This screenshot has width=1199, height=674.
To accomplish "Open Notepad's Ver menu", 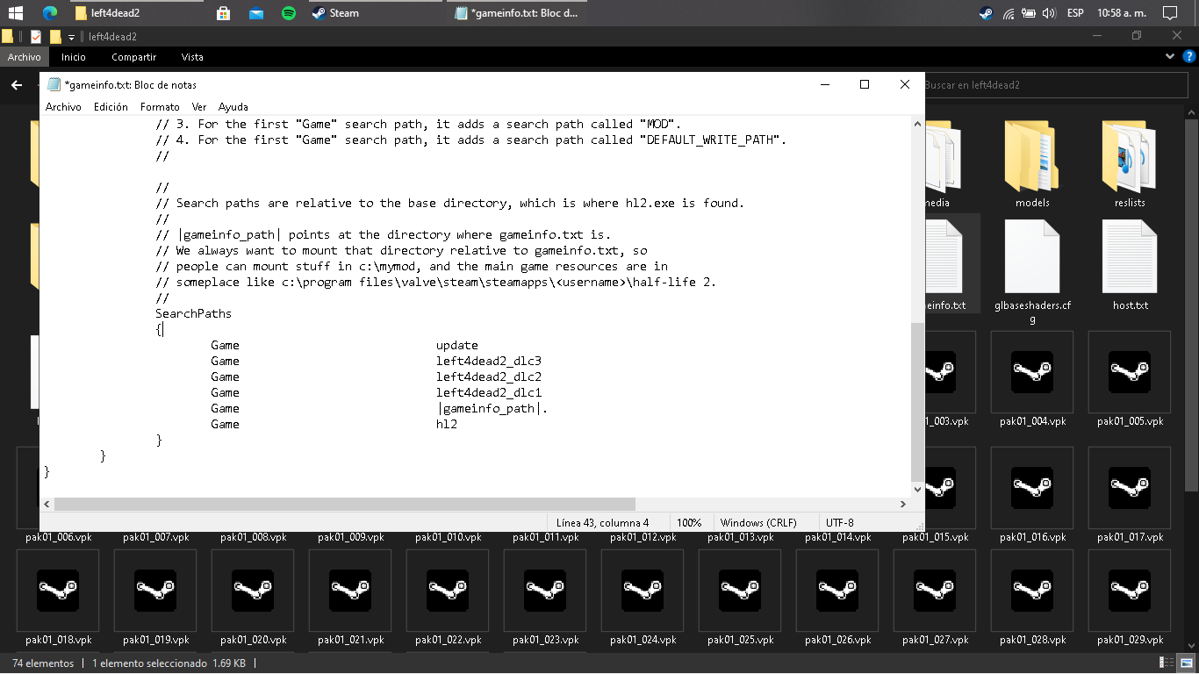I will point(199,107).
